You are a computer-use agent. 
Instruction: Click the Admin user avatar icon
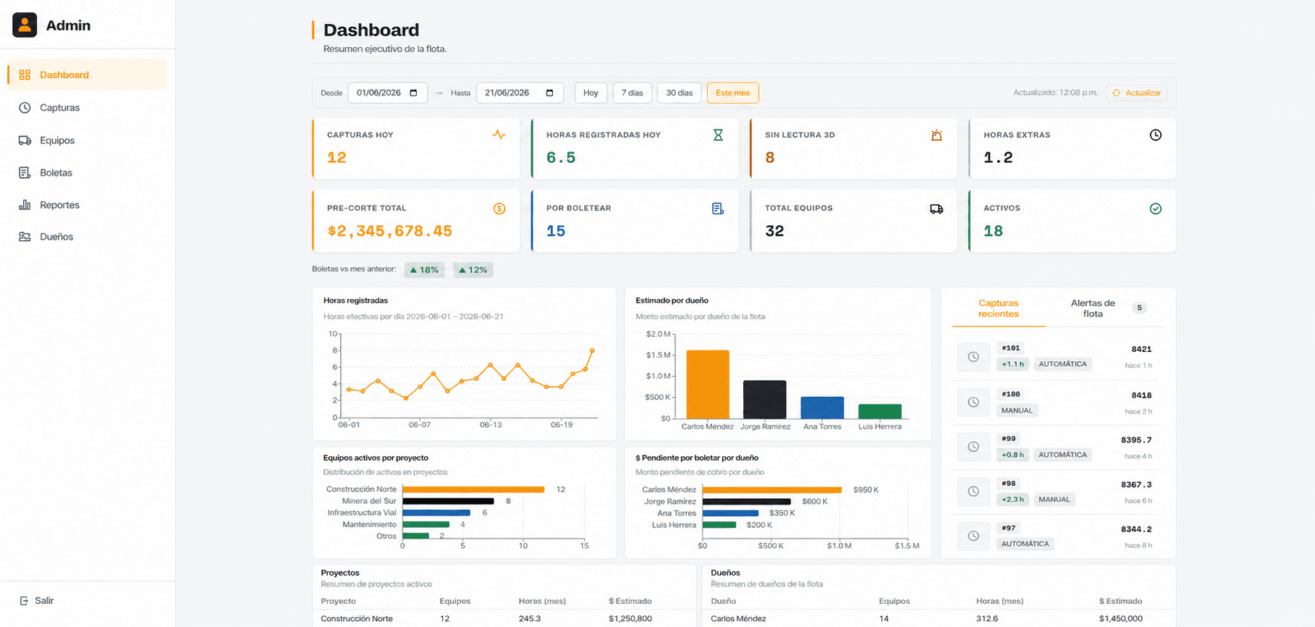(25, 25)
